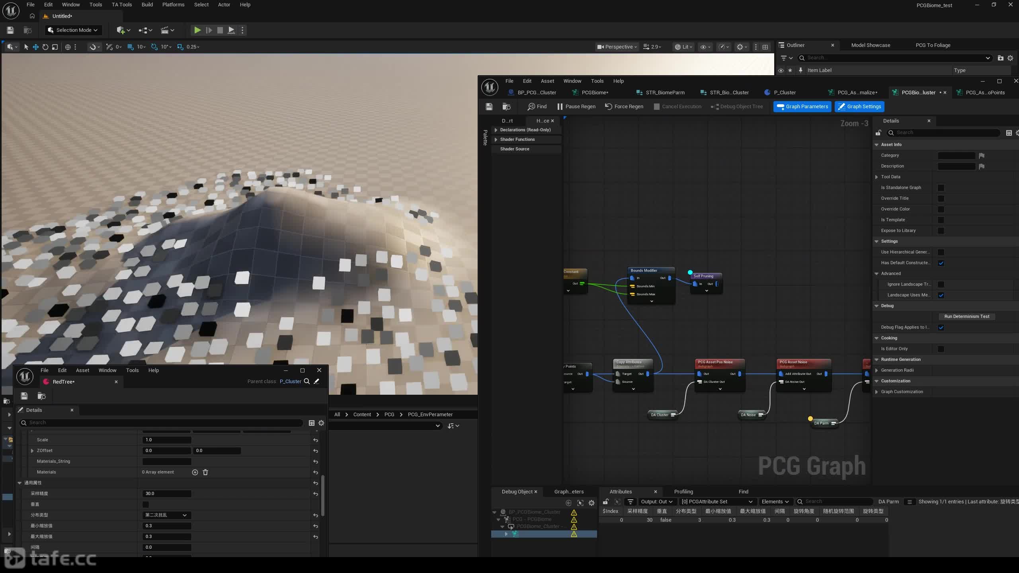This screenshot has height=573, width=1019.
Task: Click the select object arrow tool
Action: 26,47
